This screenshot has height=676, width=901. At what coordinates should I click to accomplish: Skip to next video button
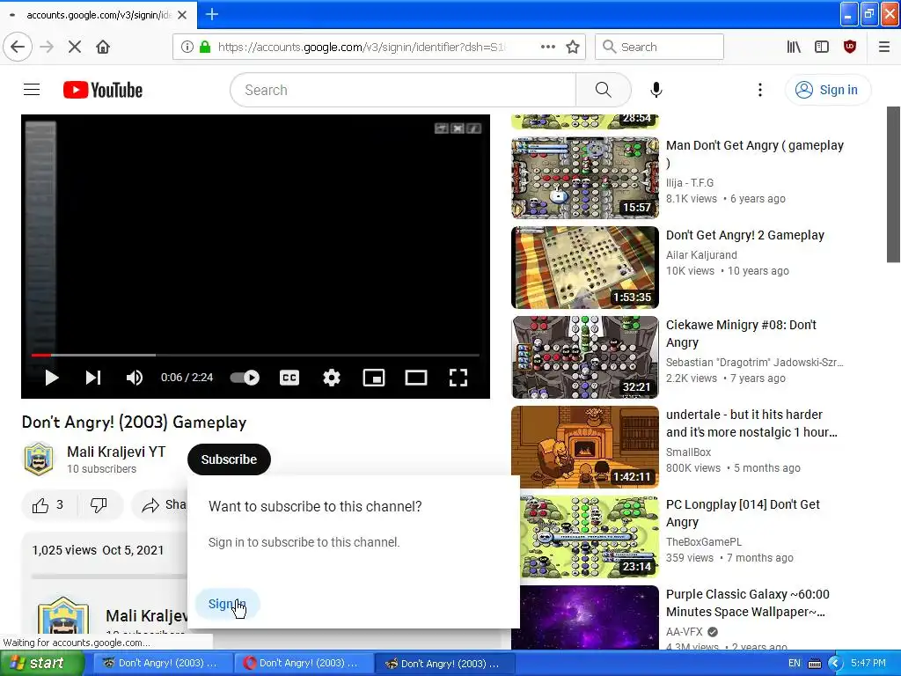coord(93,378)
